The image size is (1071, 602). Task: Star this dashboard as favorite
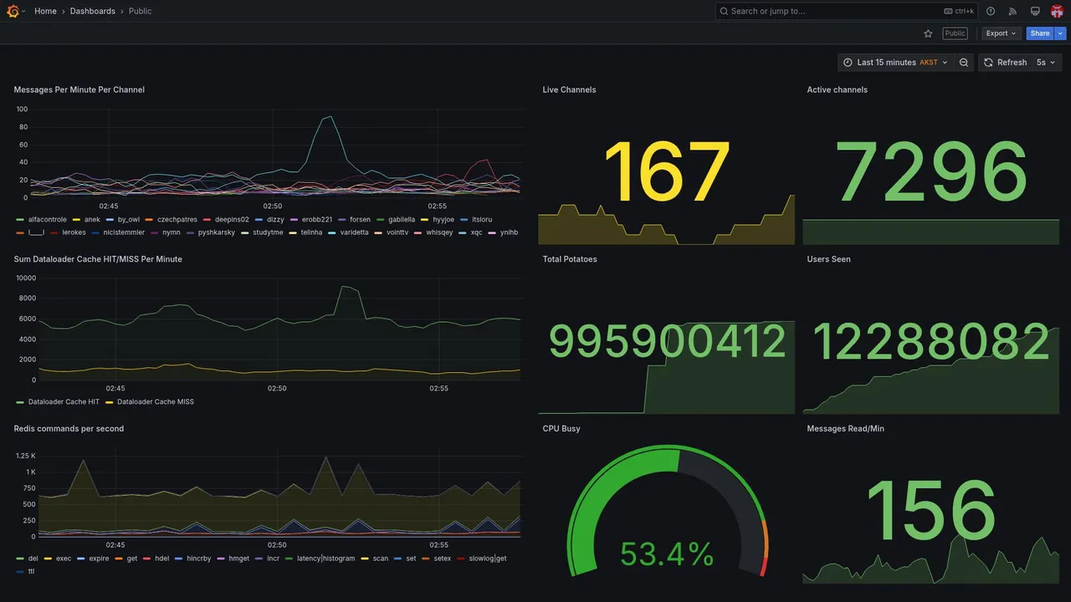click(928, 33)
